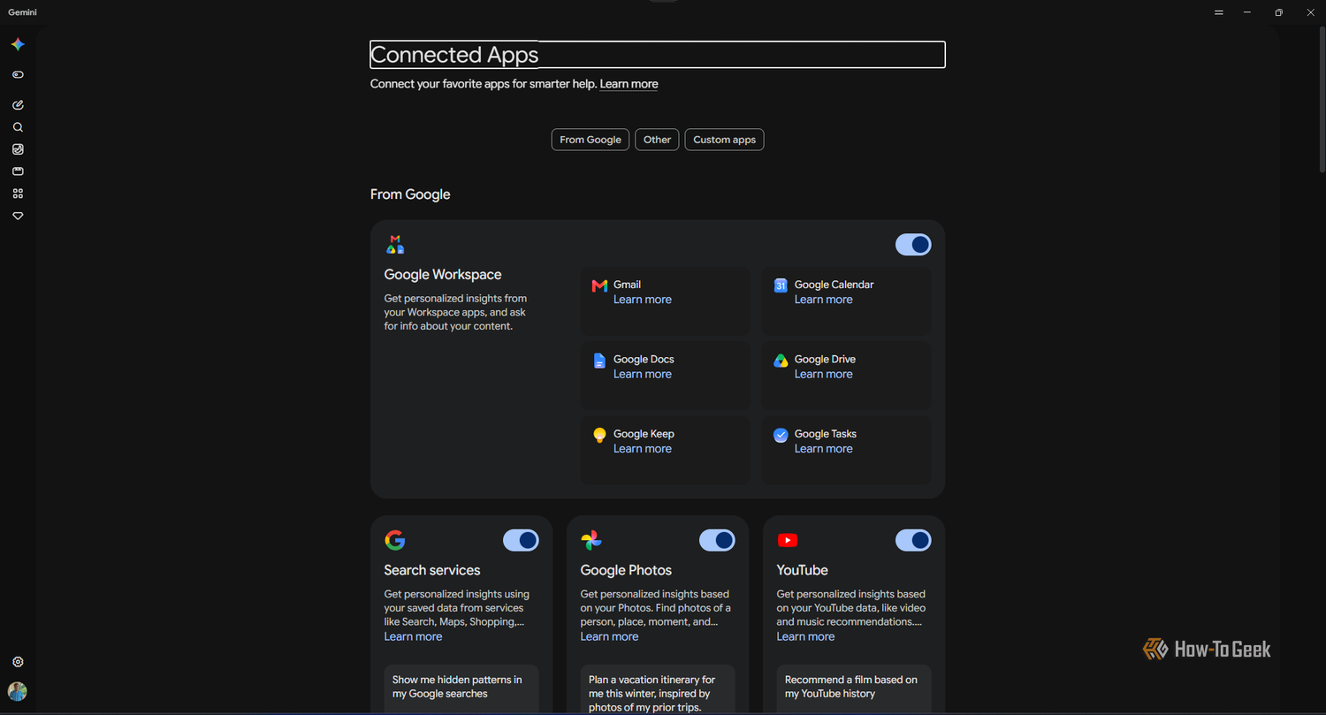
Task: Click the clapperboard icon in the sidebar
Action: click(x=18, y=171)
